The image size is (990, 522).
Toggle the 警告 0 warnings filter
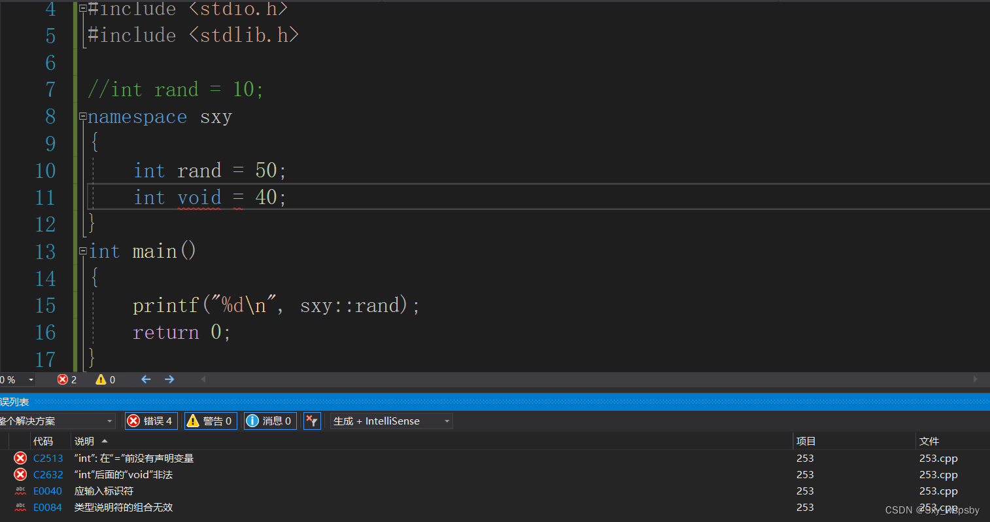[211, 421]
